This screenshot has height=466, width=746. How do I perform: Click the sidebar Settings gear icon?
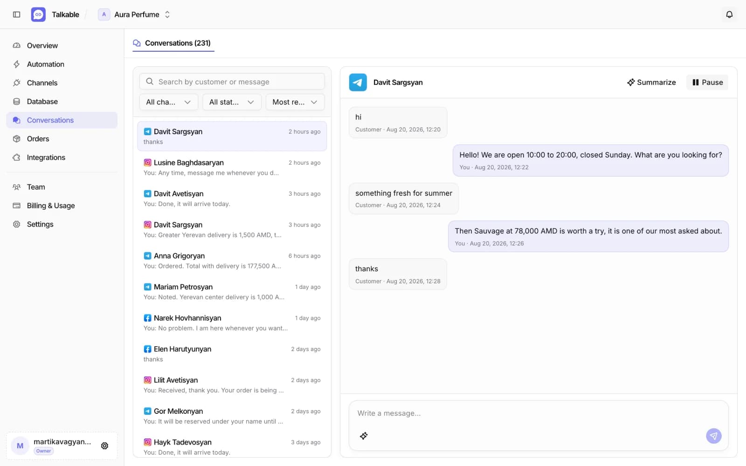(17, 224)
